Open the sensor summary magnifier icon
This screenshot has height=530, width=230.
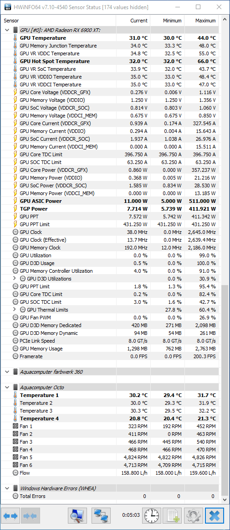coord(77,516)
